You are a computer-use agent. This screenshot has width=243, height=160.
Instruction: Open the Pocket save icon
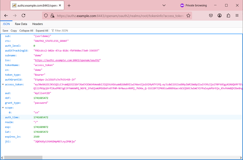click(x=211, y=15)
